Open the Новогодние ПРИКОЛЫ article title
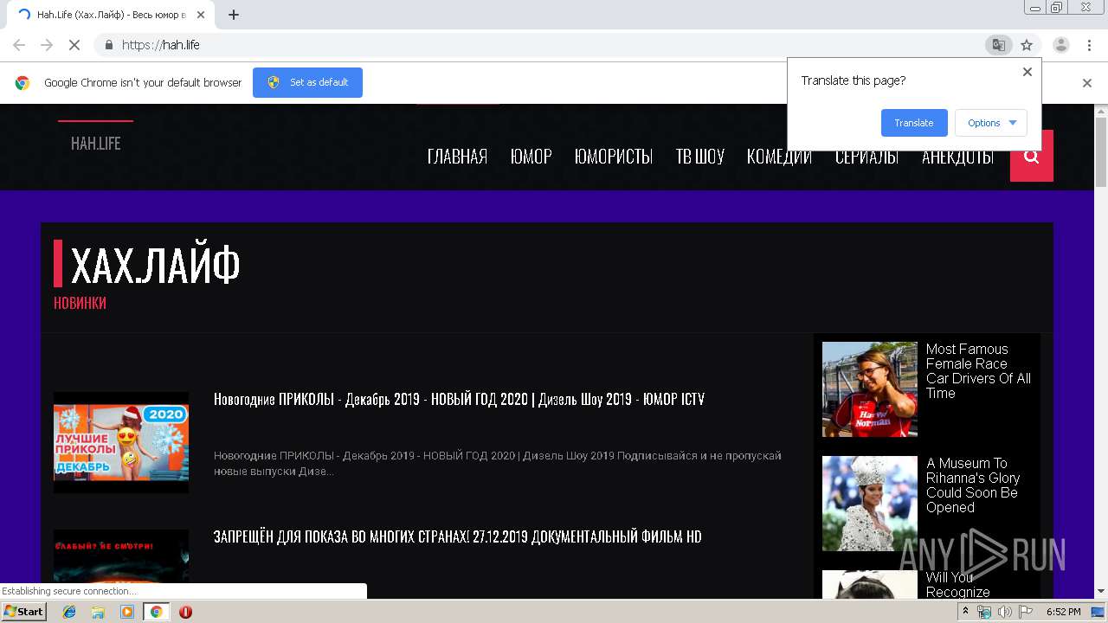This screenshot has height=623, width=1108. point(459,399)
